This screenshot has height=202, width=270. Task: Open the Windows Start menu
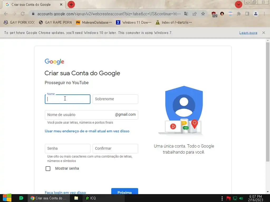pos(7,198)
